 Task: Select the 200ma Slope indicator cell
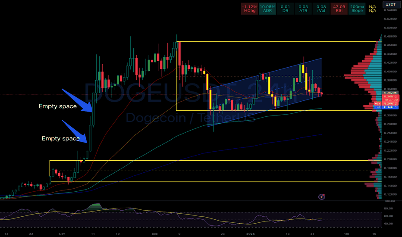pos(357,9)
